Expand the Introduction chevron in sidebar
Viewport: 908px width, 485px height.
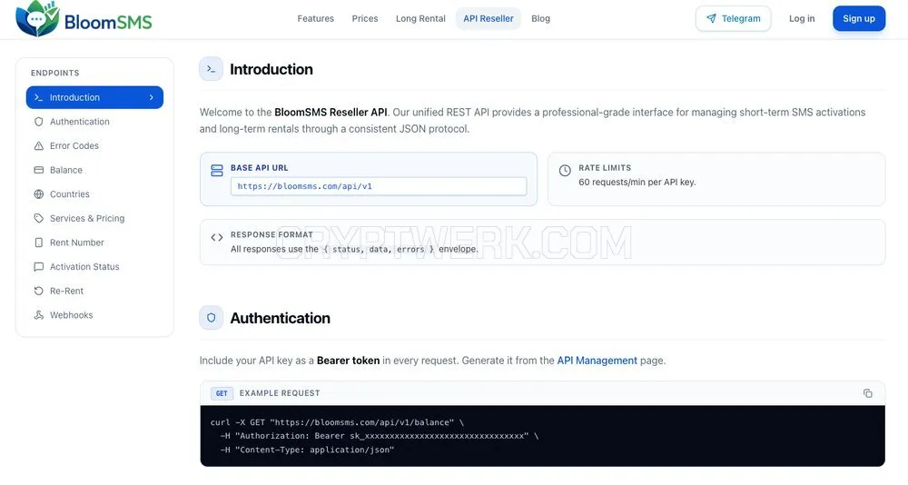click(x=152, y=97)
